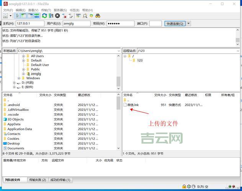Click the 文件名 column header in remote list
Screen dimensions: 242x191
click(128, 95)
